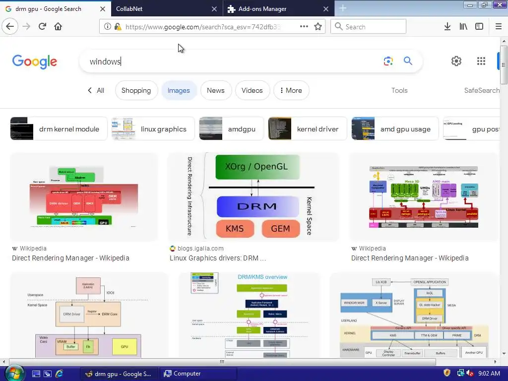This screenshot has height=381, width=508.
Task: Close the CollabNet tab
Action: 214,9
